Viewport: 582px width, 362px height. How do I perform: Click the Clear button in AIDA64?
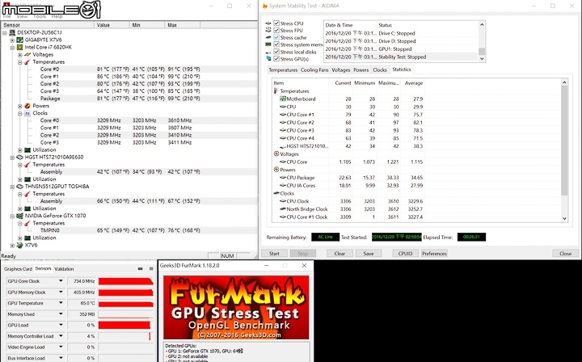[339, 254]
